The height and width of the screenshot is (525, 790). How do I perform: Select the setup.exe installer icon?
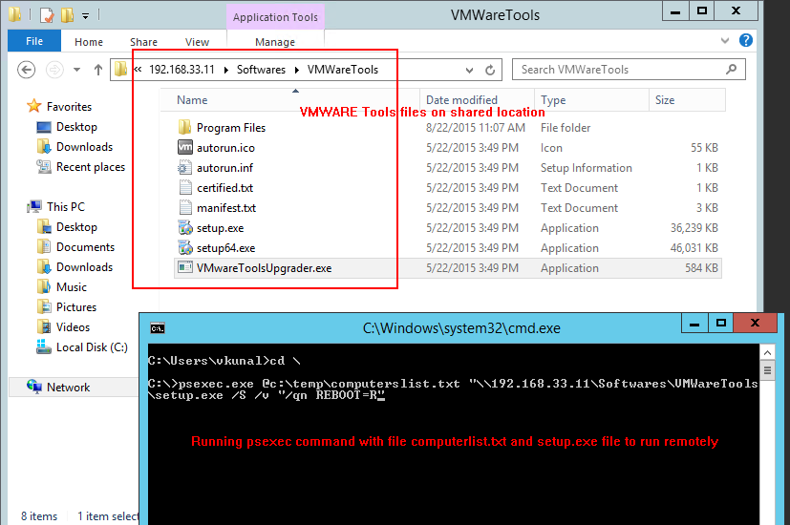pos(185,227)
